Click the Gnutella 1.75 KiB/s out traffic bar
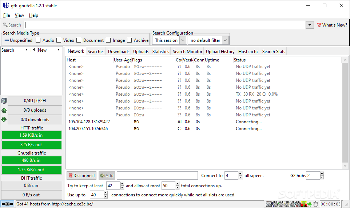 point(32,169)
